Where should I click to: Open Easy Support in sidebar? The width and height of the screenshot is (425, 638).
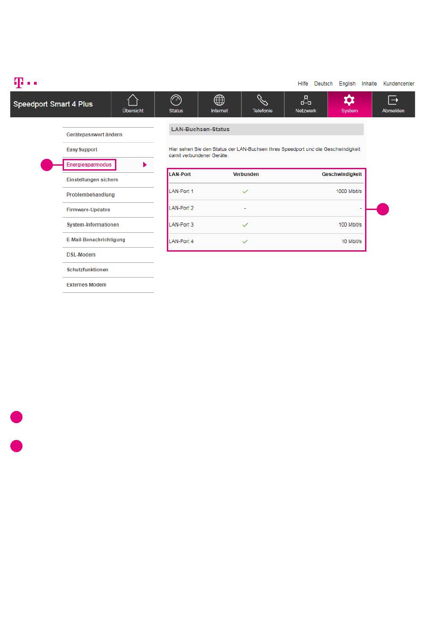coord(82,150)
